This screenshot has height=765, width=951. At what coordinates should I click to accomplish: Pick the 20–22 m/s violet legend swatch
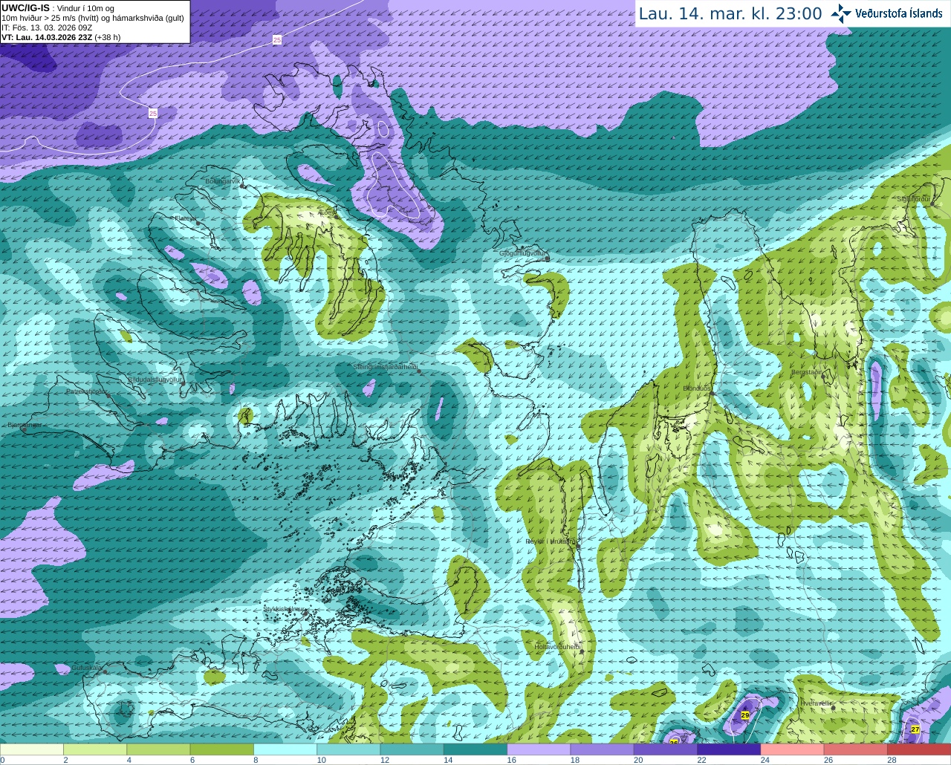coord(666,749)
